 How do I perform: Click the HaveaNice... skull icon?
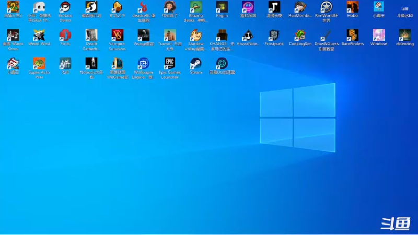point(248,35)
